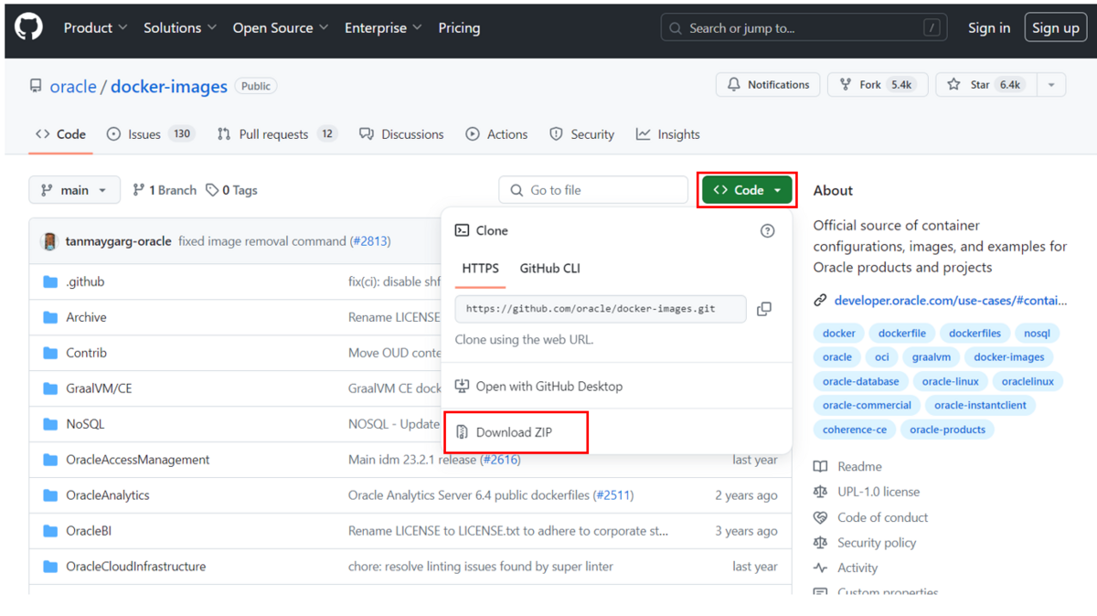Switch to the GitHub CLI tab
The height and width of the screenshot is (616, 1097).
tap(549, 269)
